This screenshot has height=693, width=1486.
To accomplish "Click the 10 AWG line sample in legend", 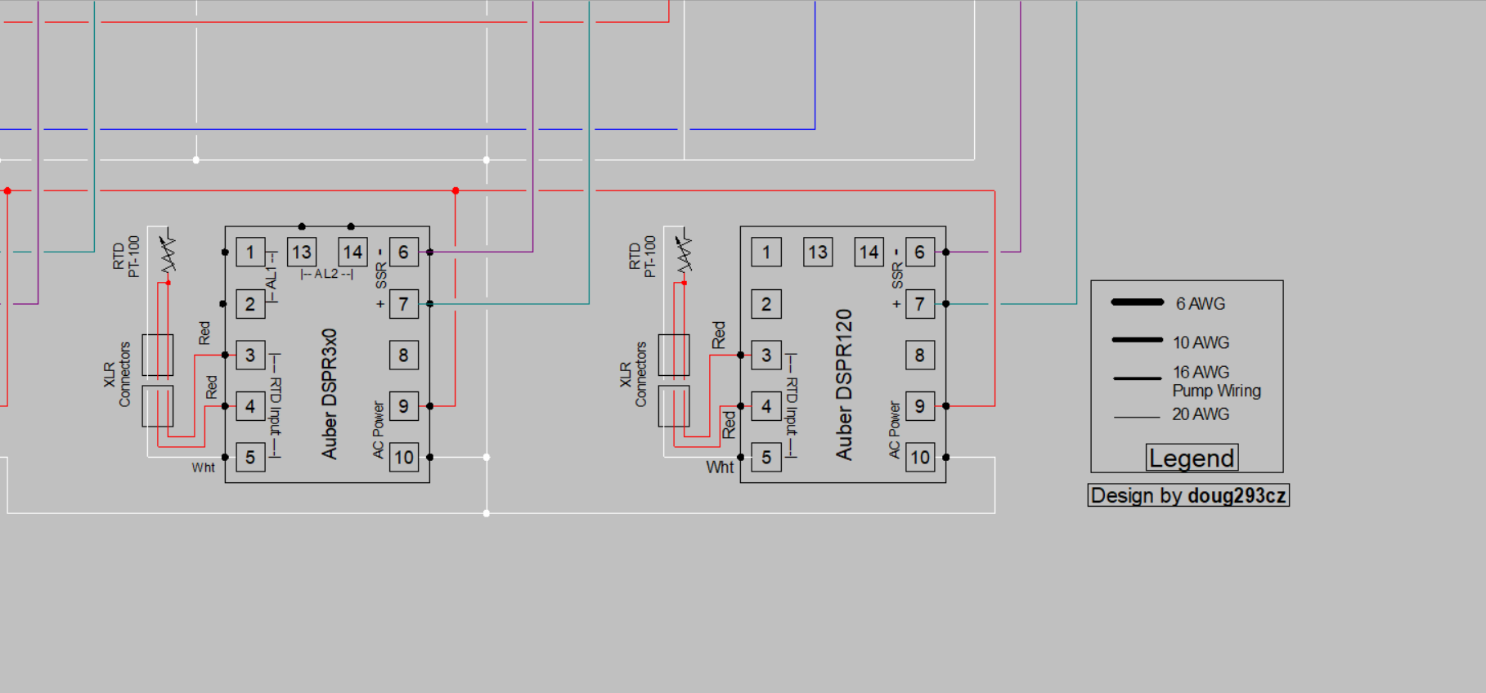I will (1138, 340).
